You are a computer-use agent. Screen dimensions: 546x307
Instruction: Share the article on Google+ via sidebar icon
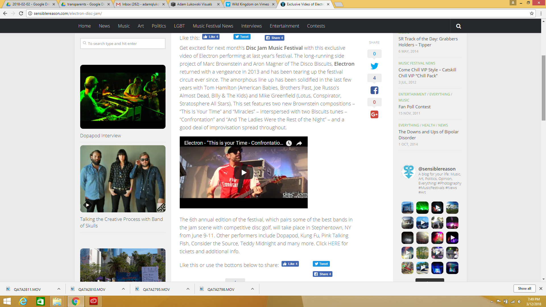click(374, 114)
